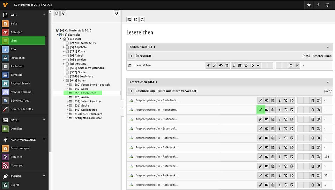This screenshot has width=335, height=190.
Task: Click the help question mark icon
Action: pos(327,5)
